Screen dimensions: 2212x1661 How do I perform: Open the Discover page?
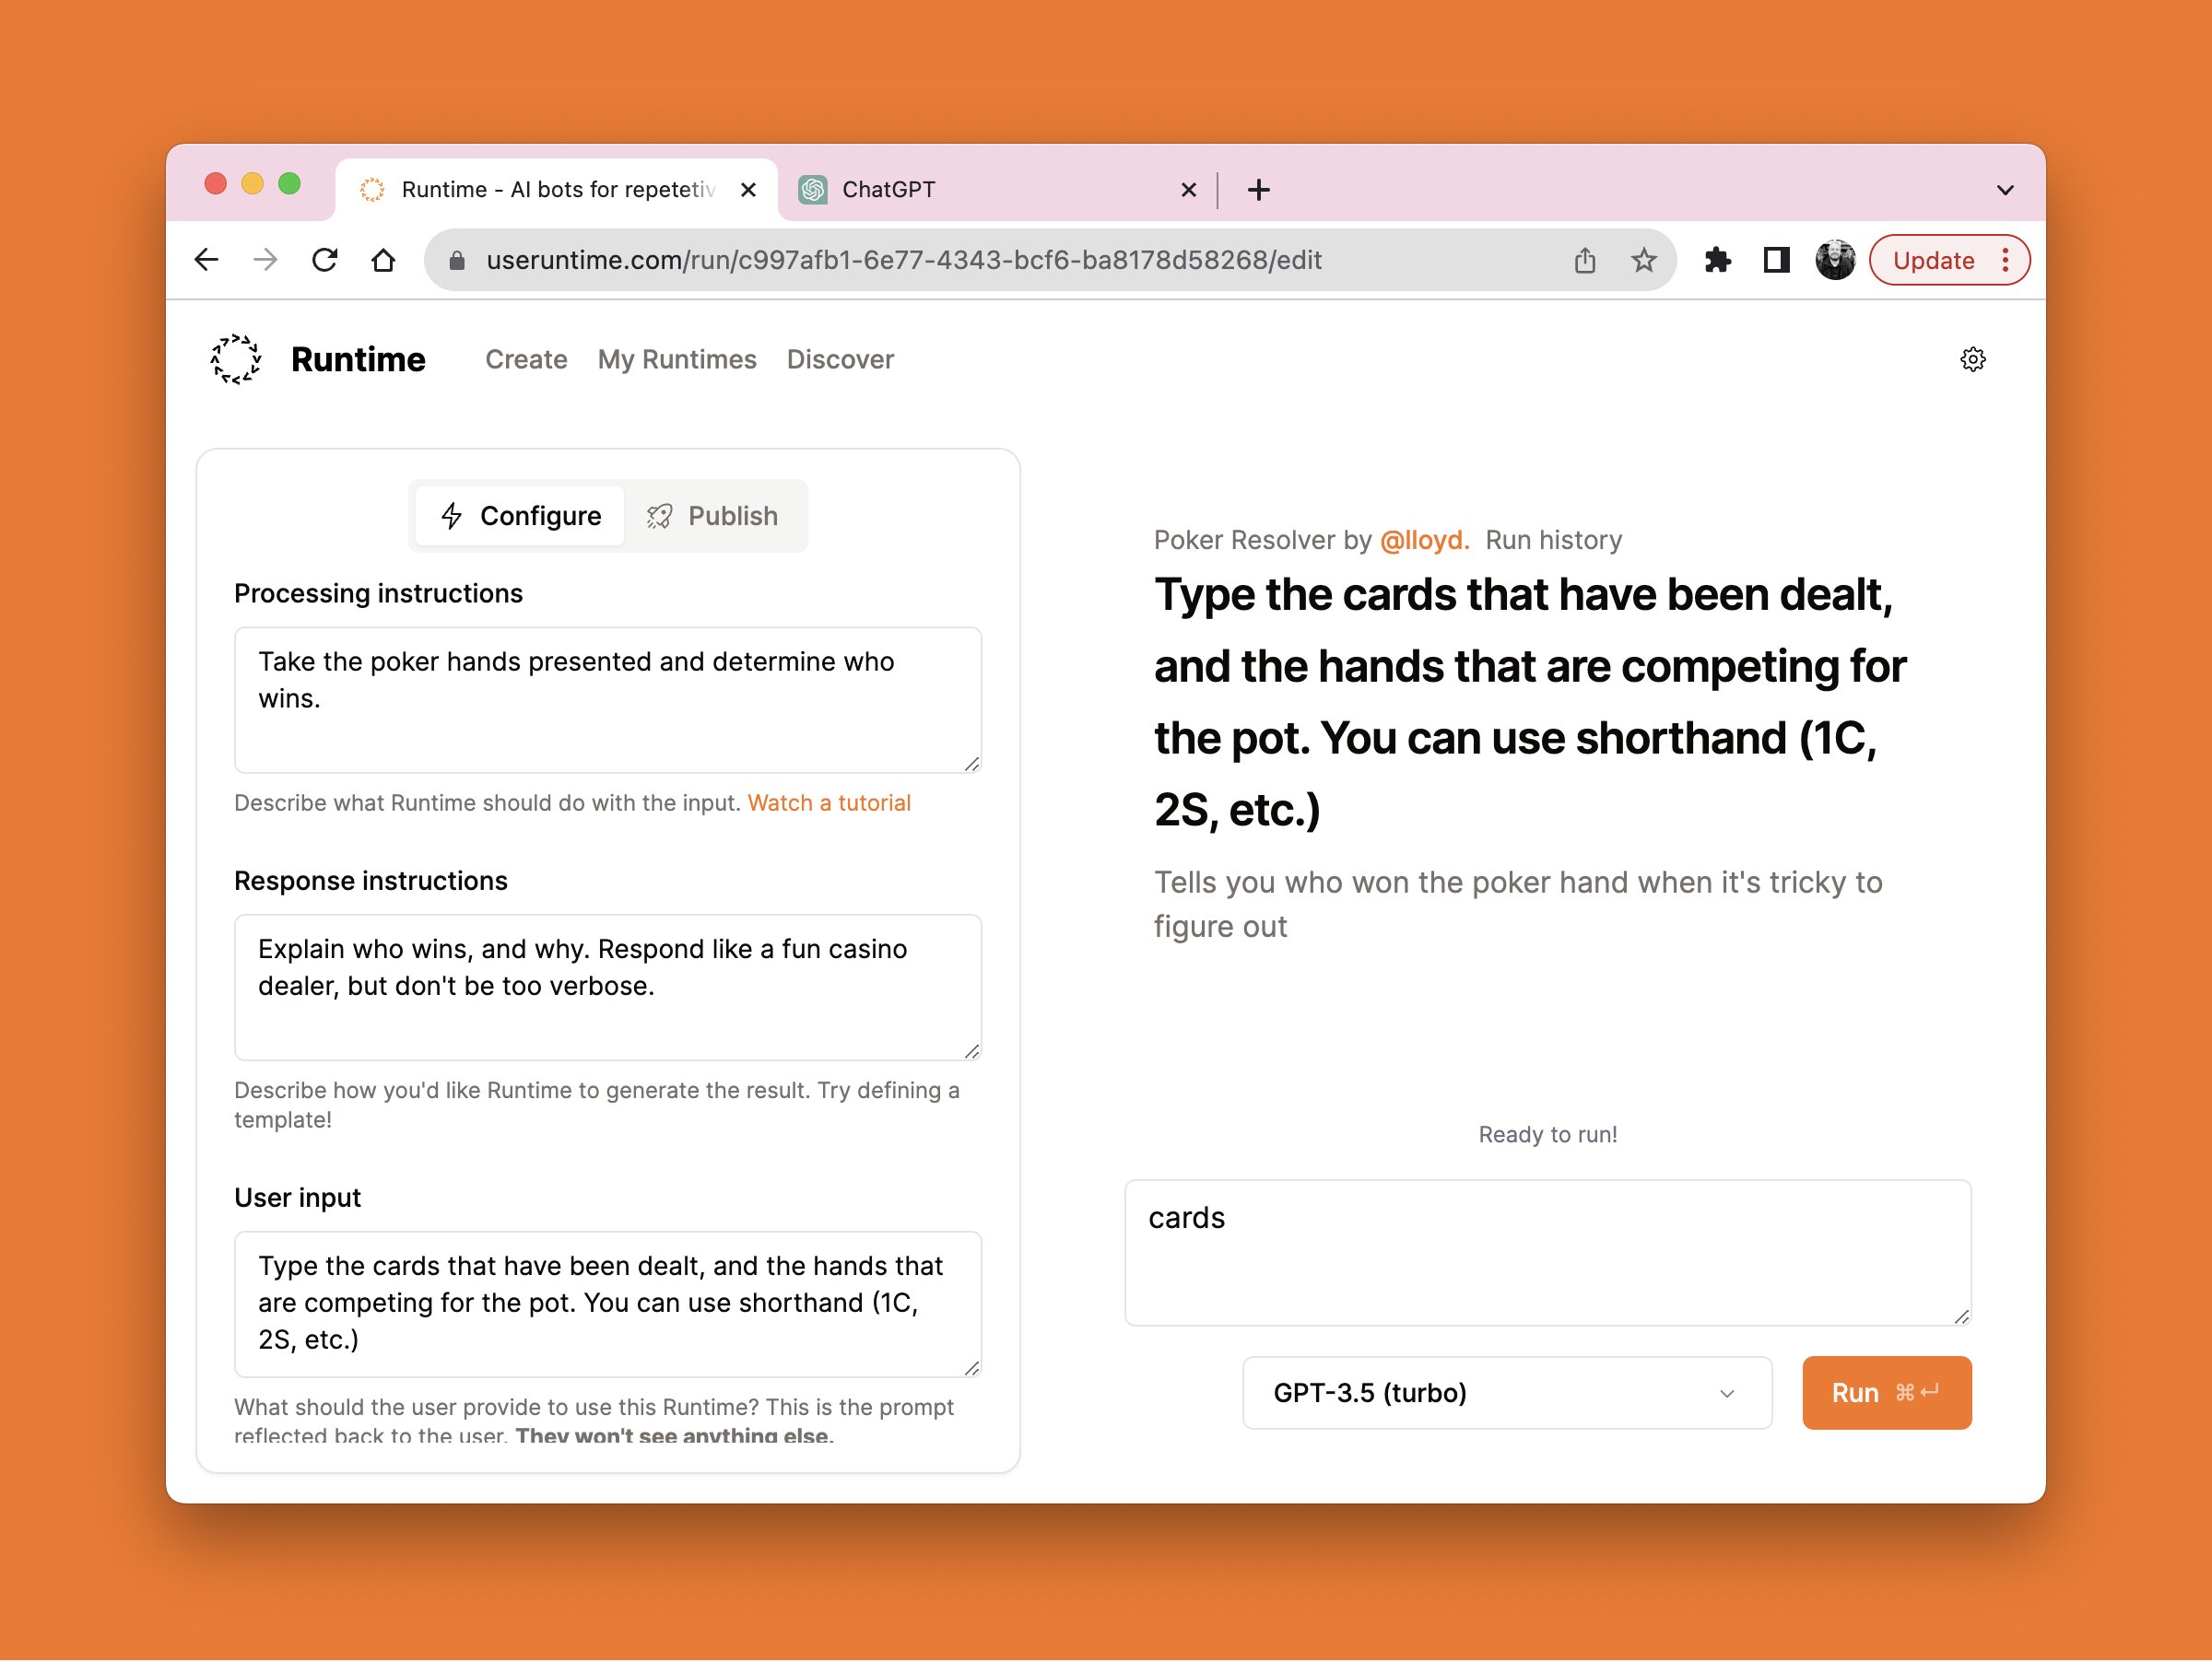[x=841, y=360]
